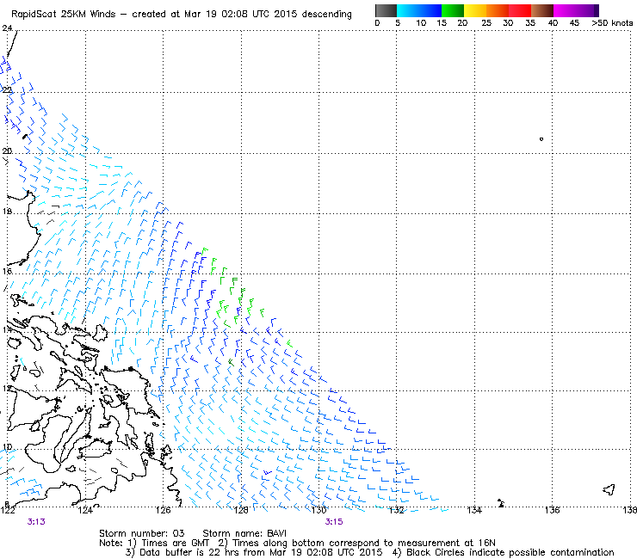Click the longitude label '136'
Image resolution: width=637 pixels, height=559 pixels.
tap(552, 510)
